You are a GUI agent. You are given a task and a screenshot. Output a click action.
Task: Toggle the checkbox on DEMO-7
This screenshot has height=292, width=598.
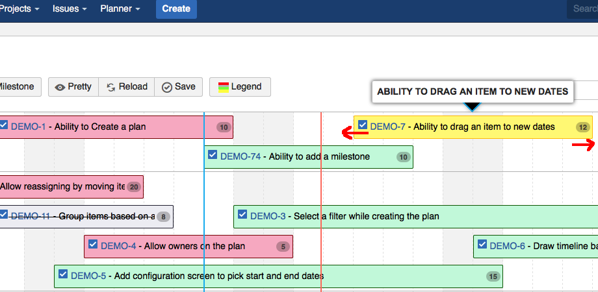click(363, 125)
